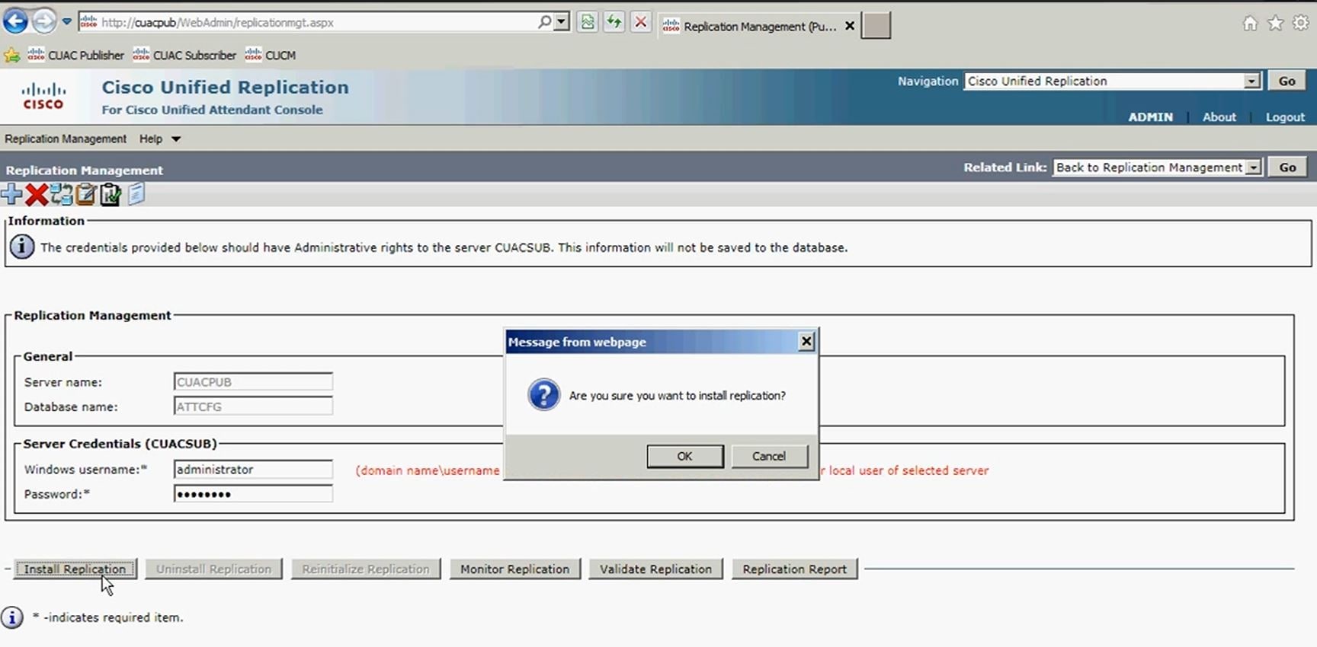Viewport: 1317px width, 647px height.
Task: Click the blue plus install icon
Action: coord(11,195)
